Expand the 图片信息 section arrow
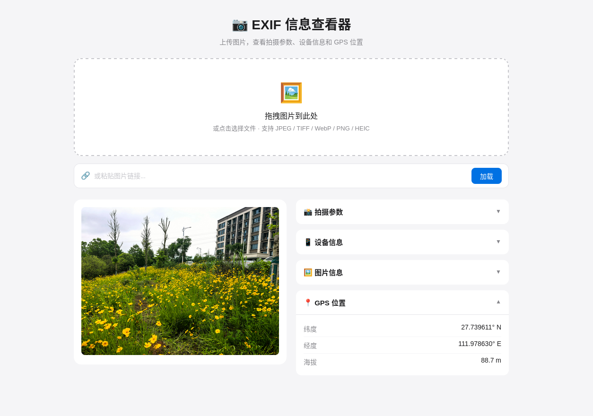This screenshot has width=593, height=416. pyautogui.click(x=498, y=272)
